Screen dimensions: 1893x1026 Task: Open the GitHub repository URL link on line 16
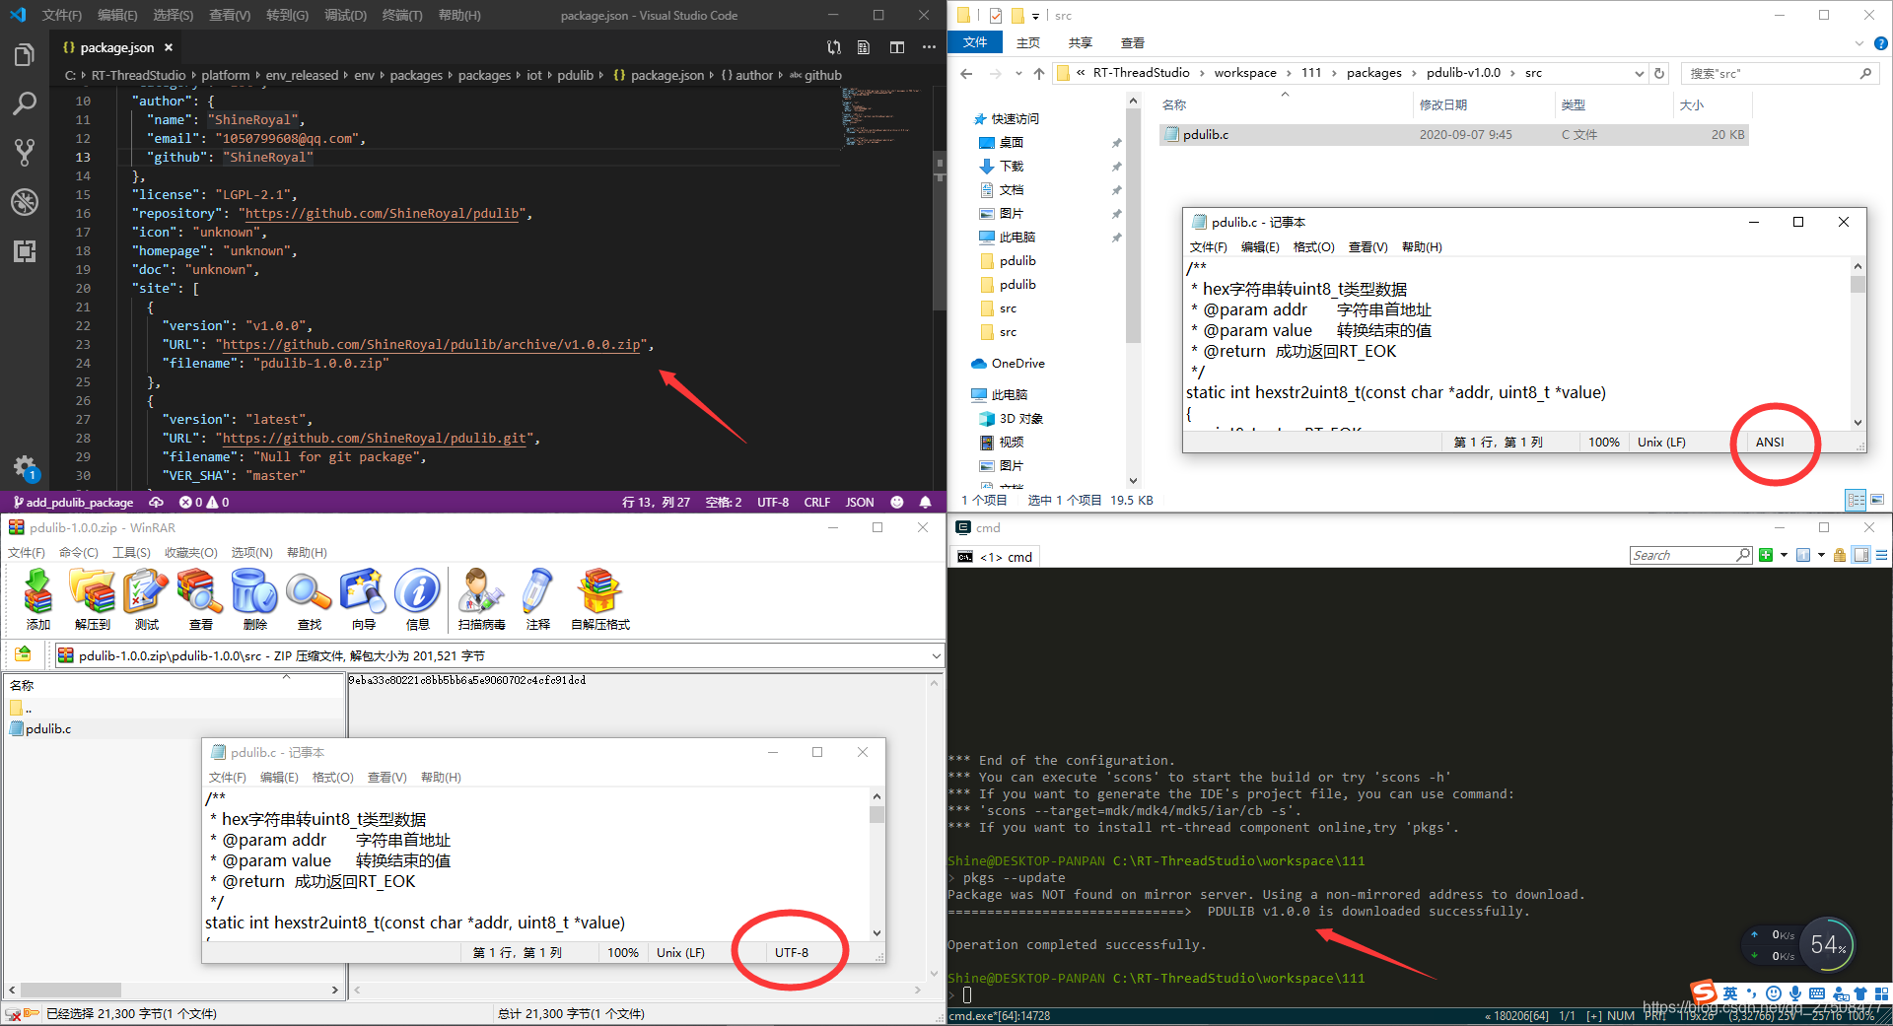pos(383,213)
